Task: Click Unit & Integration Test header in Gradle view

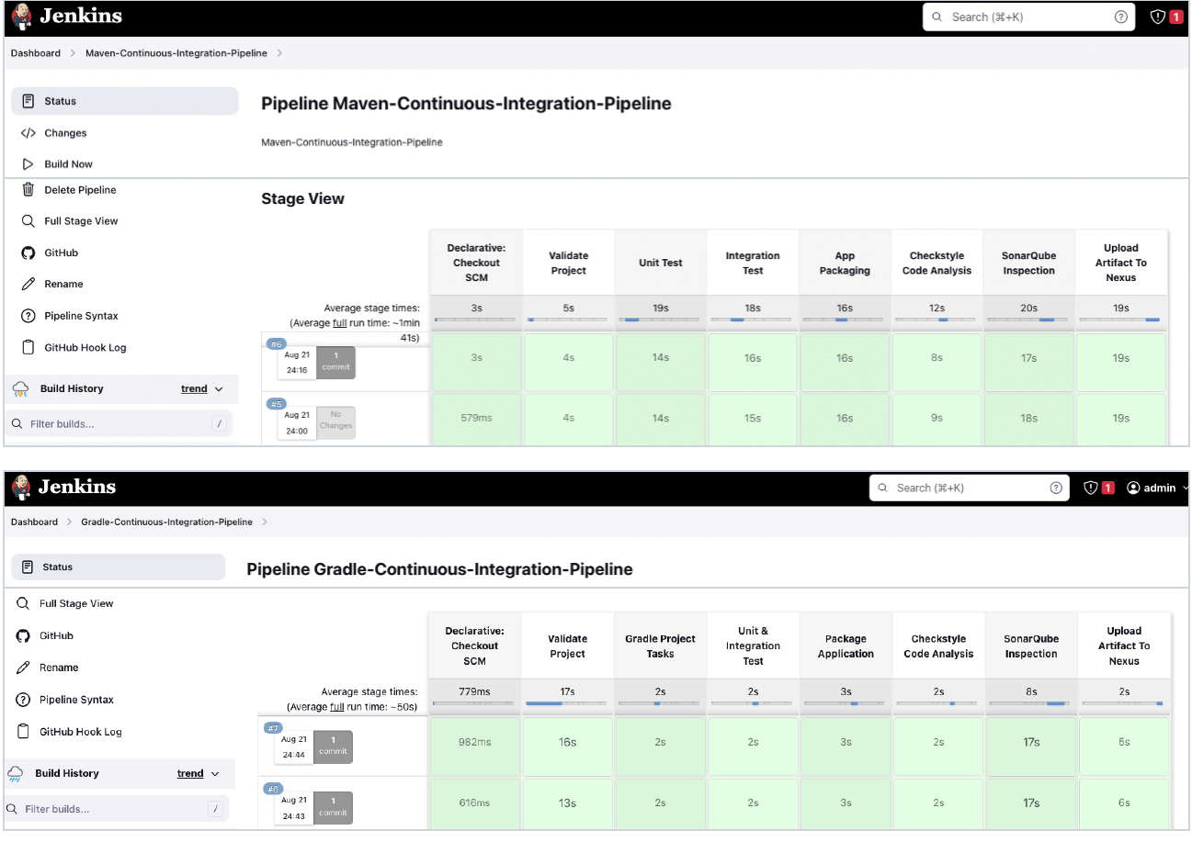Action: 753,646
